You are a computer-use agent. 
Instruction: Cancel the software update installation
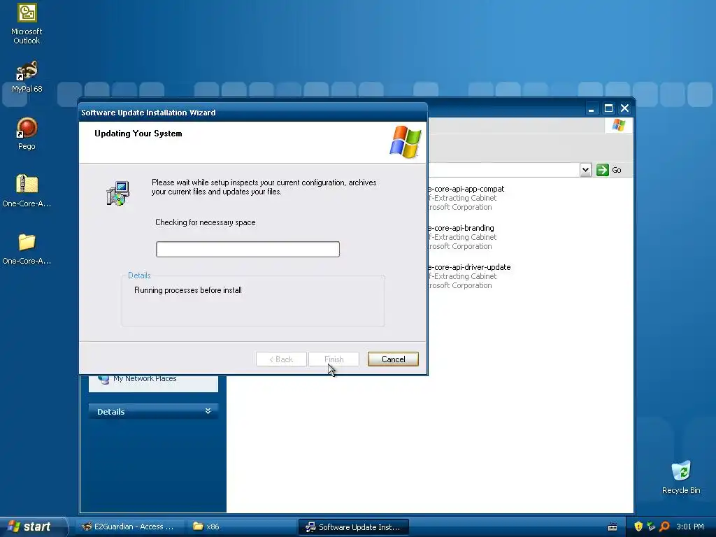pos(393,359)
